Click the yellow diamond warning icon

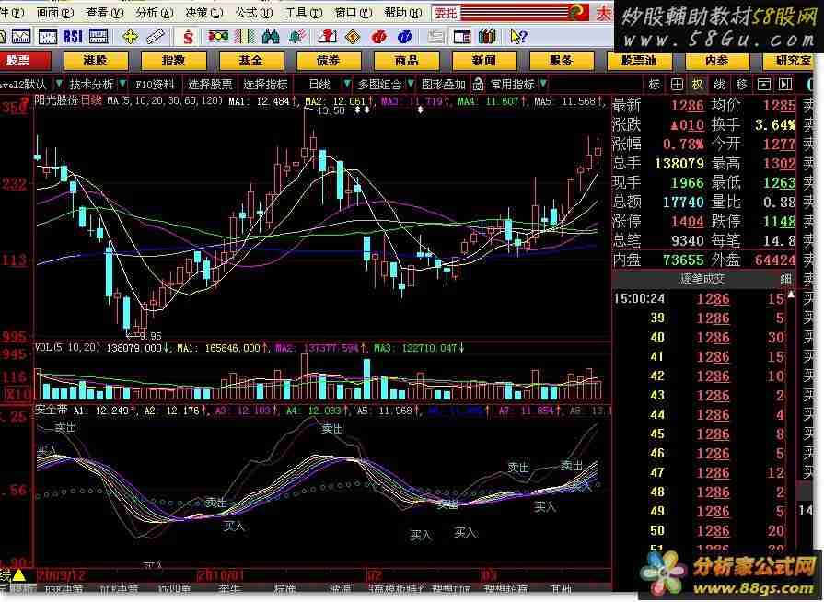click(353, 36)
